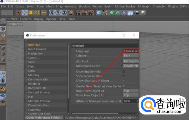The width and height of the screenshot is (189, 120).
Task: Click Open Preferences Folder button
Action: 44,118
